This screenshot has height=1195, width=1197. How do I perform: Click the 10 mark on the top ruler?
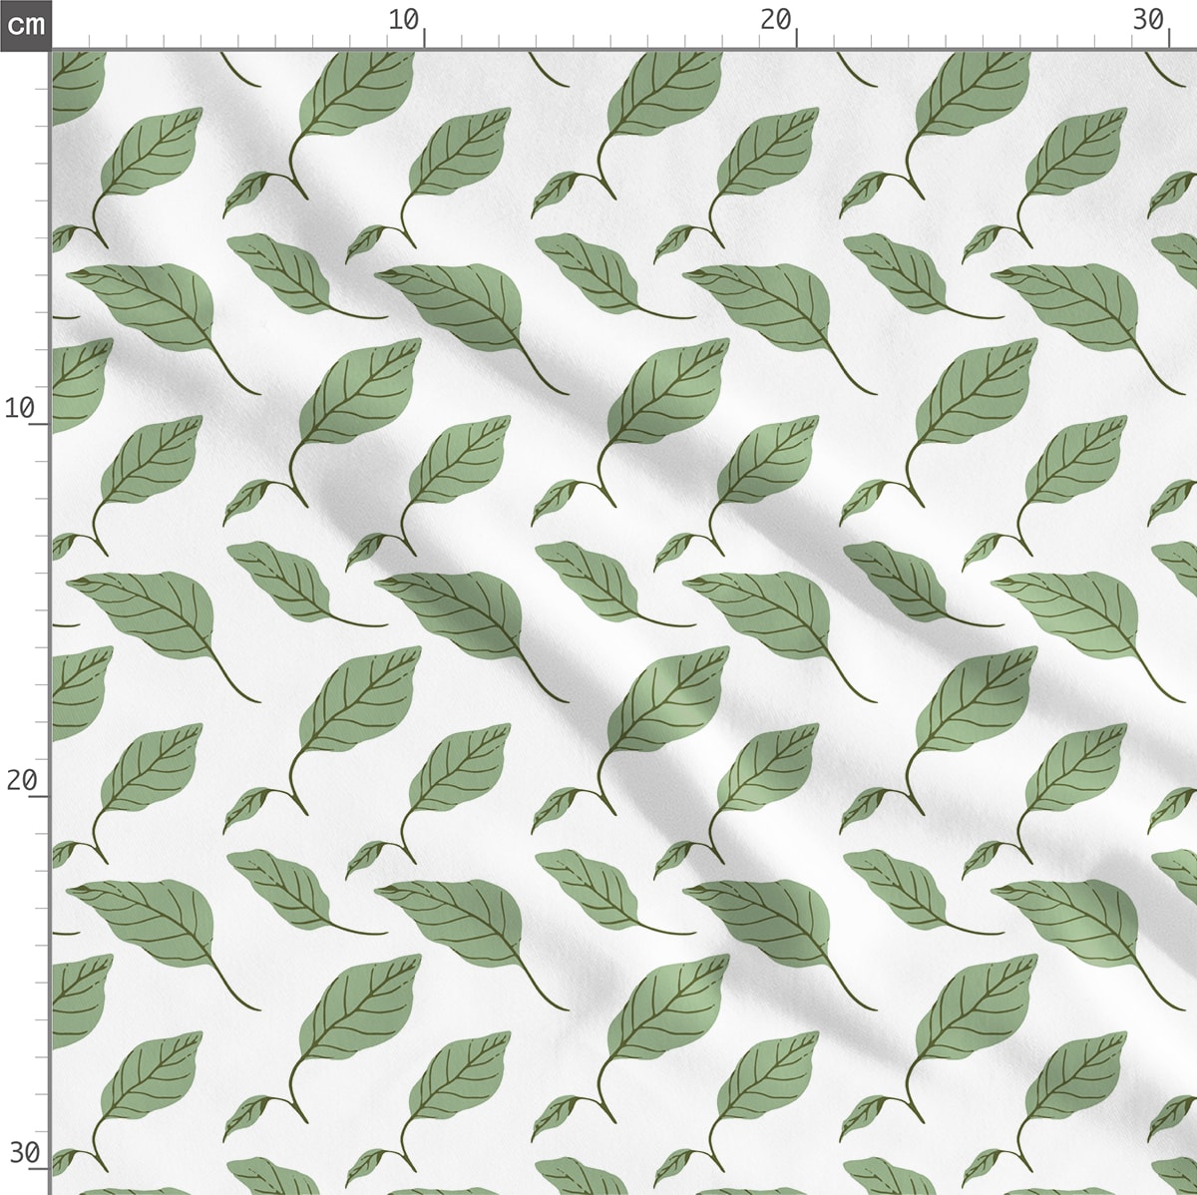[x=403, y=19]
